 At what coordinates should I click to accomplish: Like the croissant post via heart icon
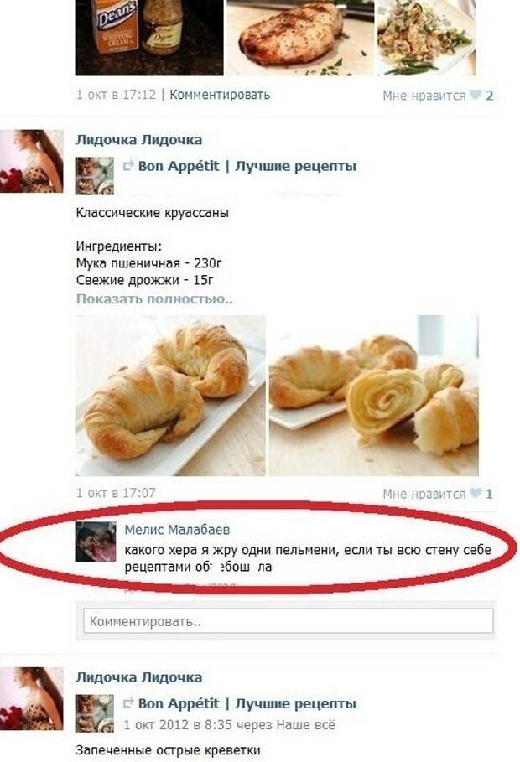(475, 493)
